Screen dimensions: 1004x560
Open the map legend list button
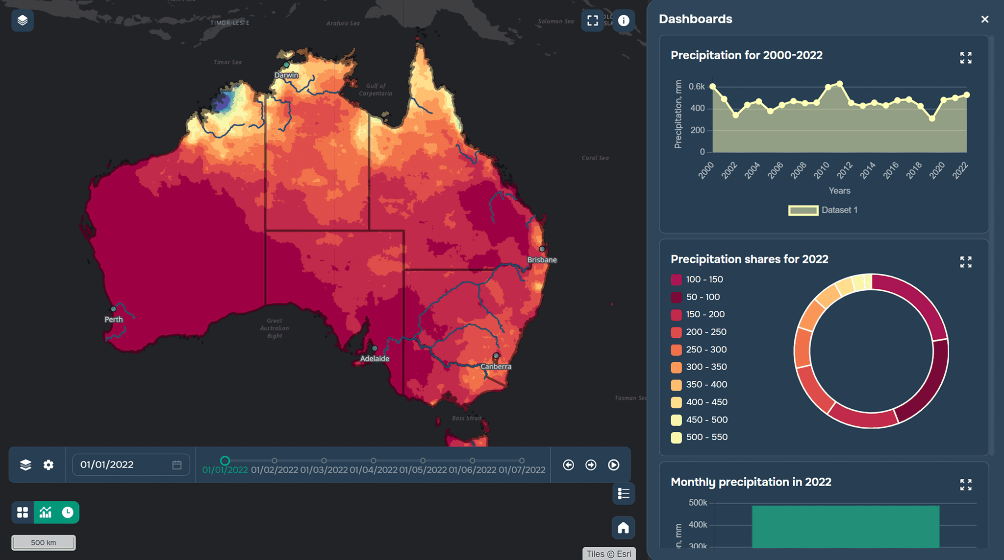tap(624, 493)
